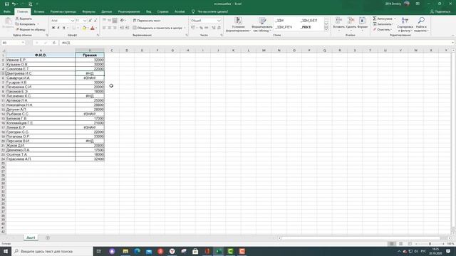Image resolution: width=456 pixels, height=256 pixels.
Task: Open the Name Box dropdown
Action: click(23, 43)
